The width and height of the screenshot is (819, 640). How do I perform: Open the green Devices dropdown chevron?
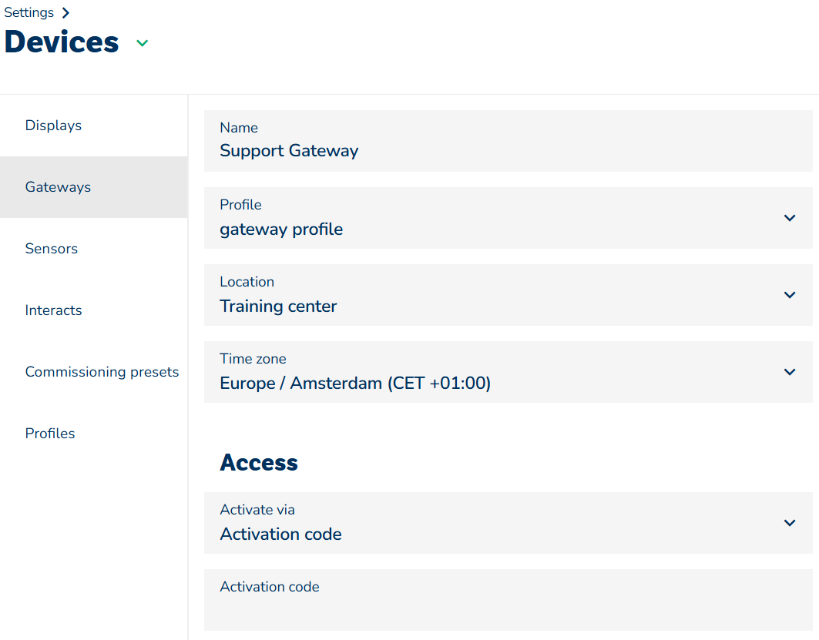[x=142, y=43]
